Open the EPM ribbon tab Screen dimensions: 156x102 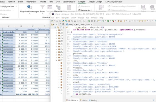pos(57,2)
